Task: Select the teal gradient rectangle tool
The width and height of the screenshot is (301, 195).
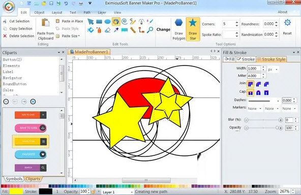Action: pos(125,30)
